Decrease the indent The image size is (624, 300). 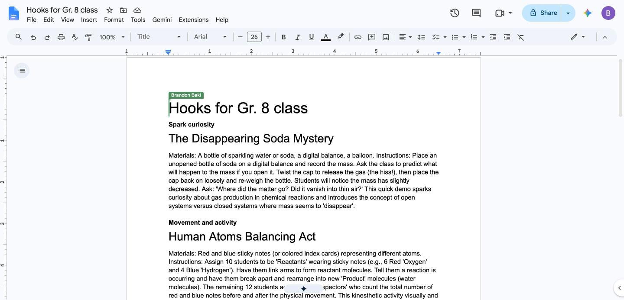[x=493, y=37]
